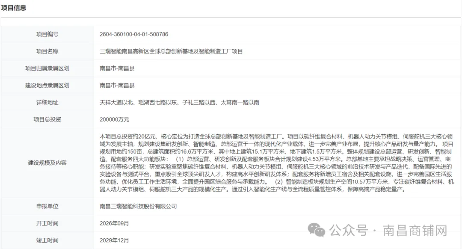Image resolution: width=462 pixels, height=249 pixels.
Task: Select 南昌市-南昌县 in 建设地点隶属区划 row
Action: 117,86
